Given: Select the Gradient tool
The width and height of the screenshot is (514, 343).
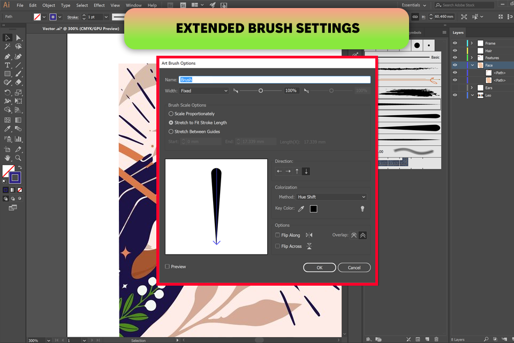Looking at the screenshot, I should (x=18, y=120).
